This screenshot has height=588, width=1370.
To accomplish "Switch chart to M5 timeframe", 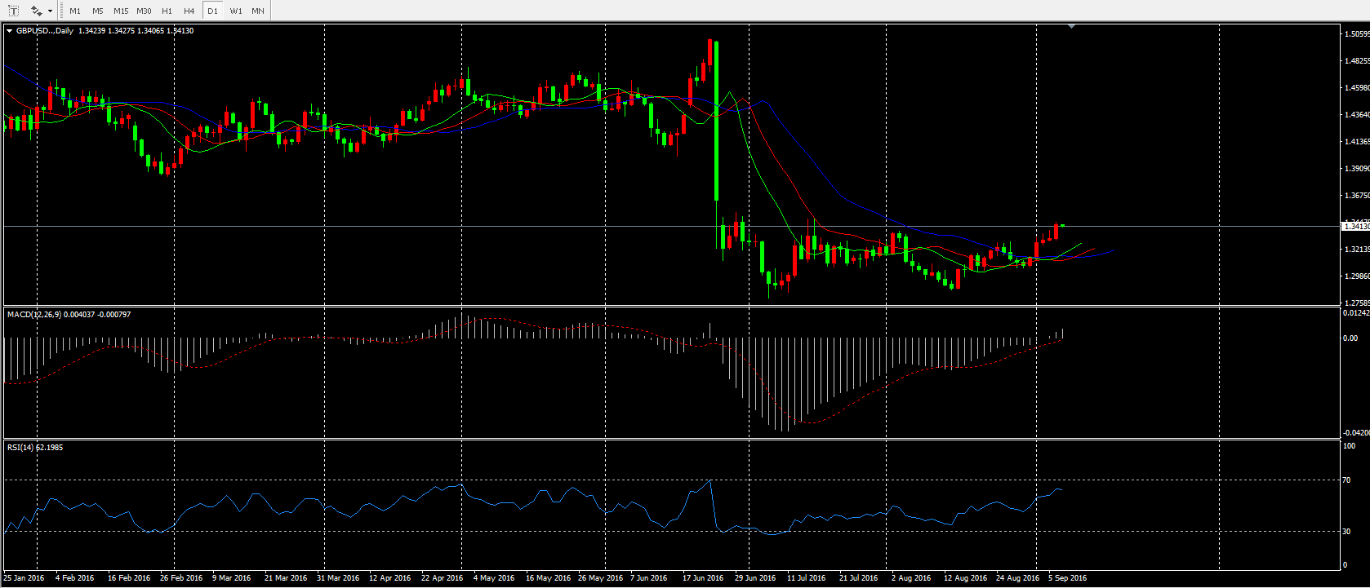I will (98, 11).
